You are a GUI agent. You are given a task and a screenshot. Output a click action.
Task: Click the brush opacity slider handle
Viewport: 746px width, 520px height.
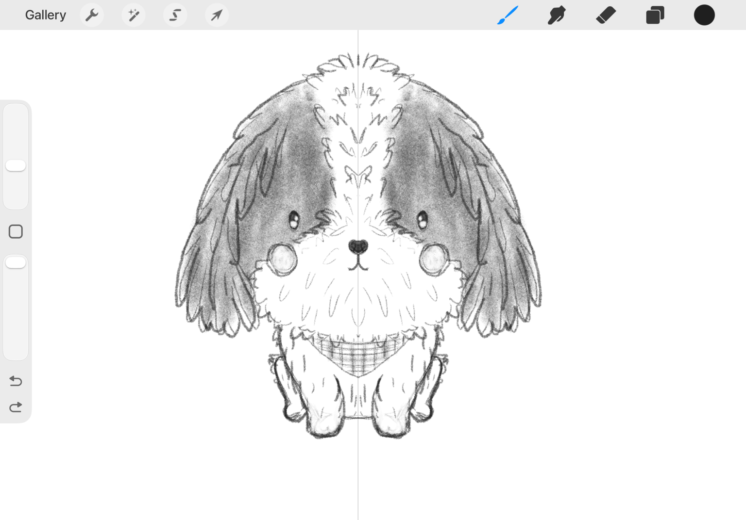click(x=16, y=262)
